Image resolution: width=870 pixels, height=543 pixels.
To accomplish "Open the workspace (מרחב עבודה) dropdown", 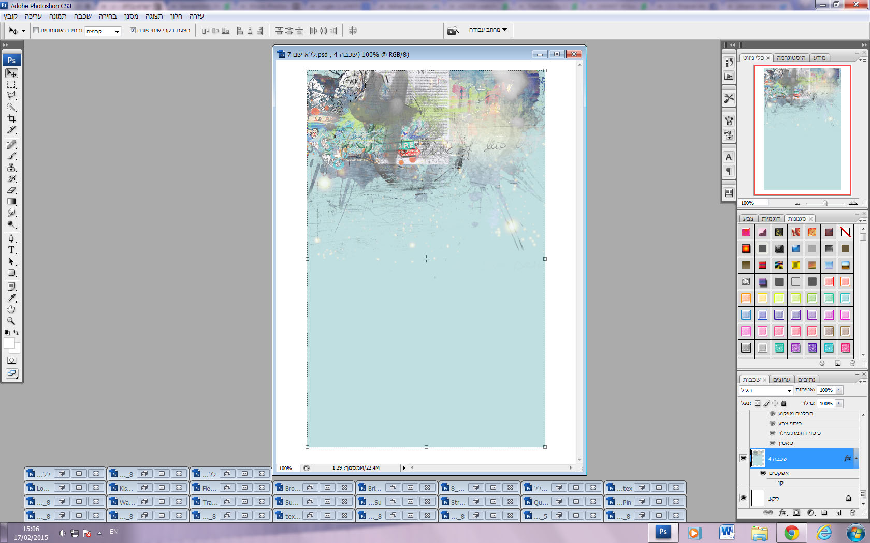I will point(488,30).
